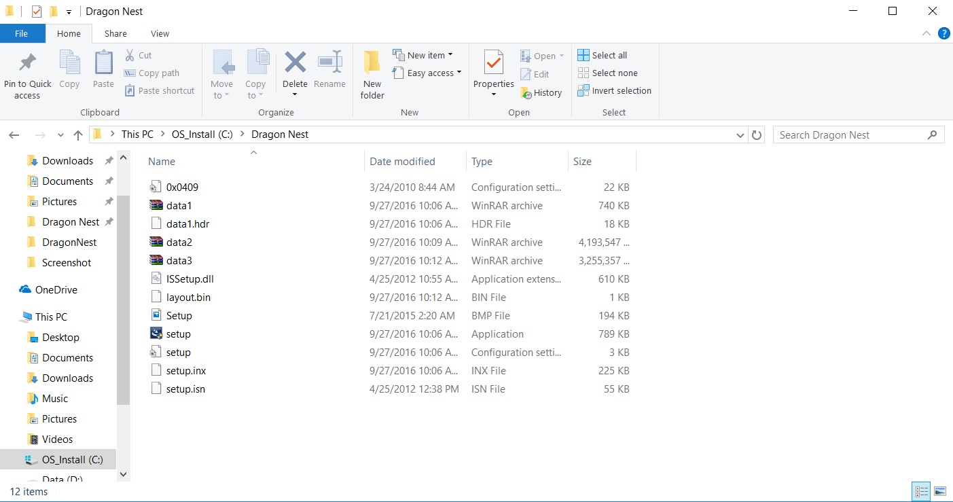Click Copy path in the ribbon
The width and height of the screenshot is (953, 502).
coord(152,73)
